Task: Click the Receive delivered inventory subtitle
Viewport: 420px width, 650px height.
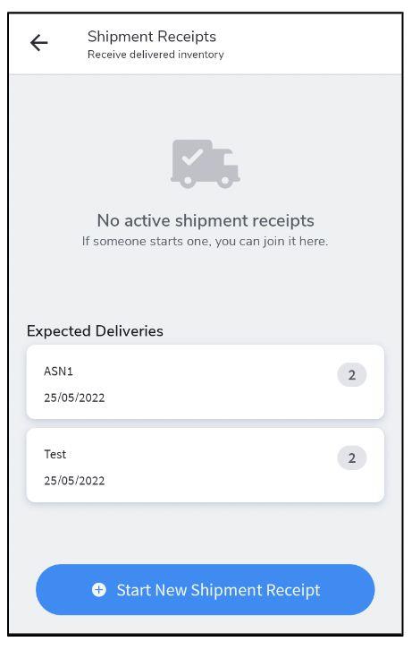Action: (155, 55)
